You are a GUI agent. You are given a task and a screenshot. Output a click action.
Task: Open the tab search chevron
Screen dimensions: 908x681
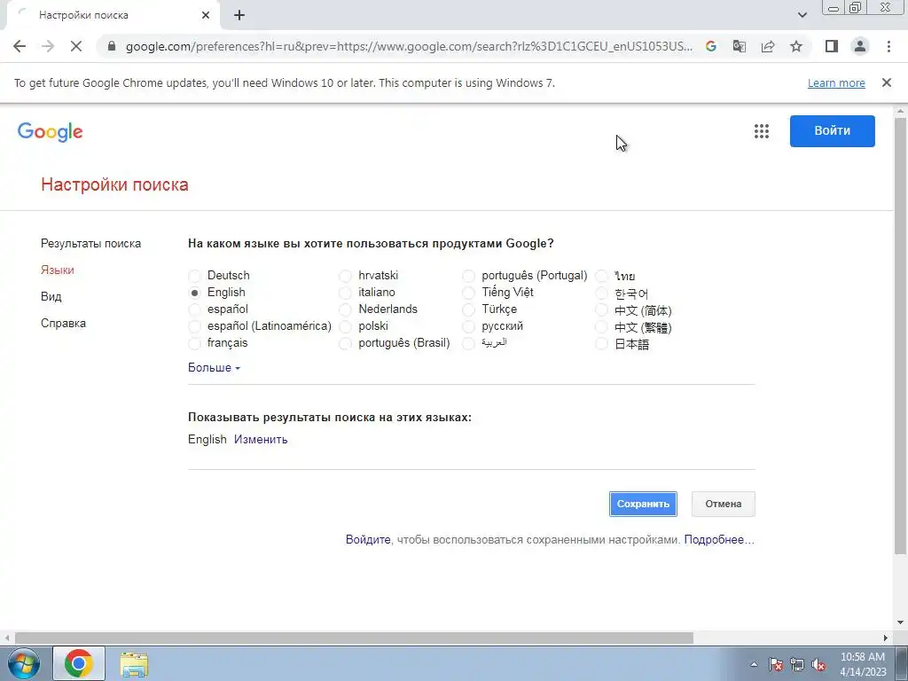tap(802, 15)
